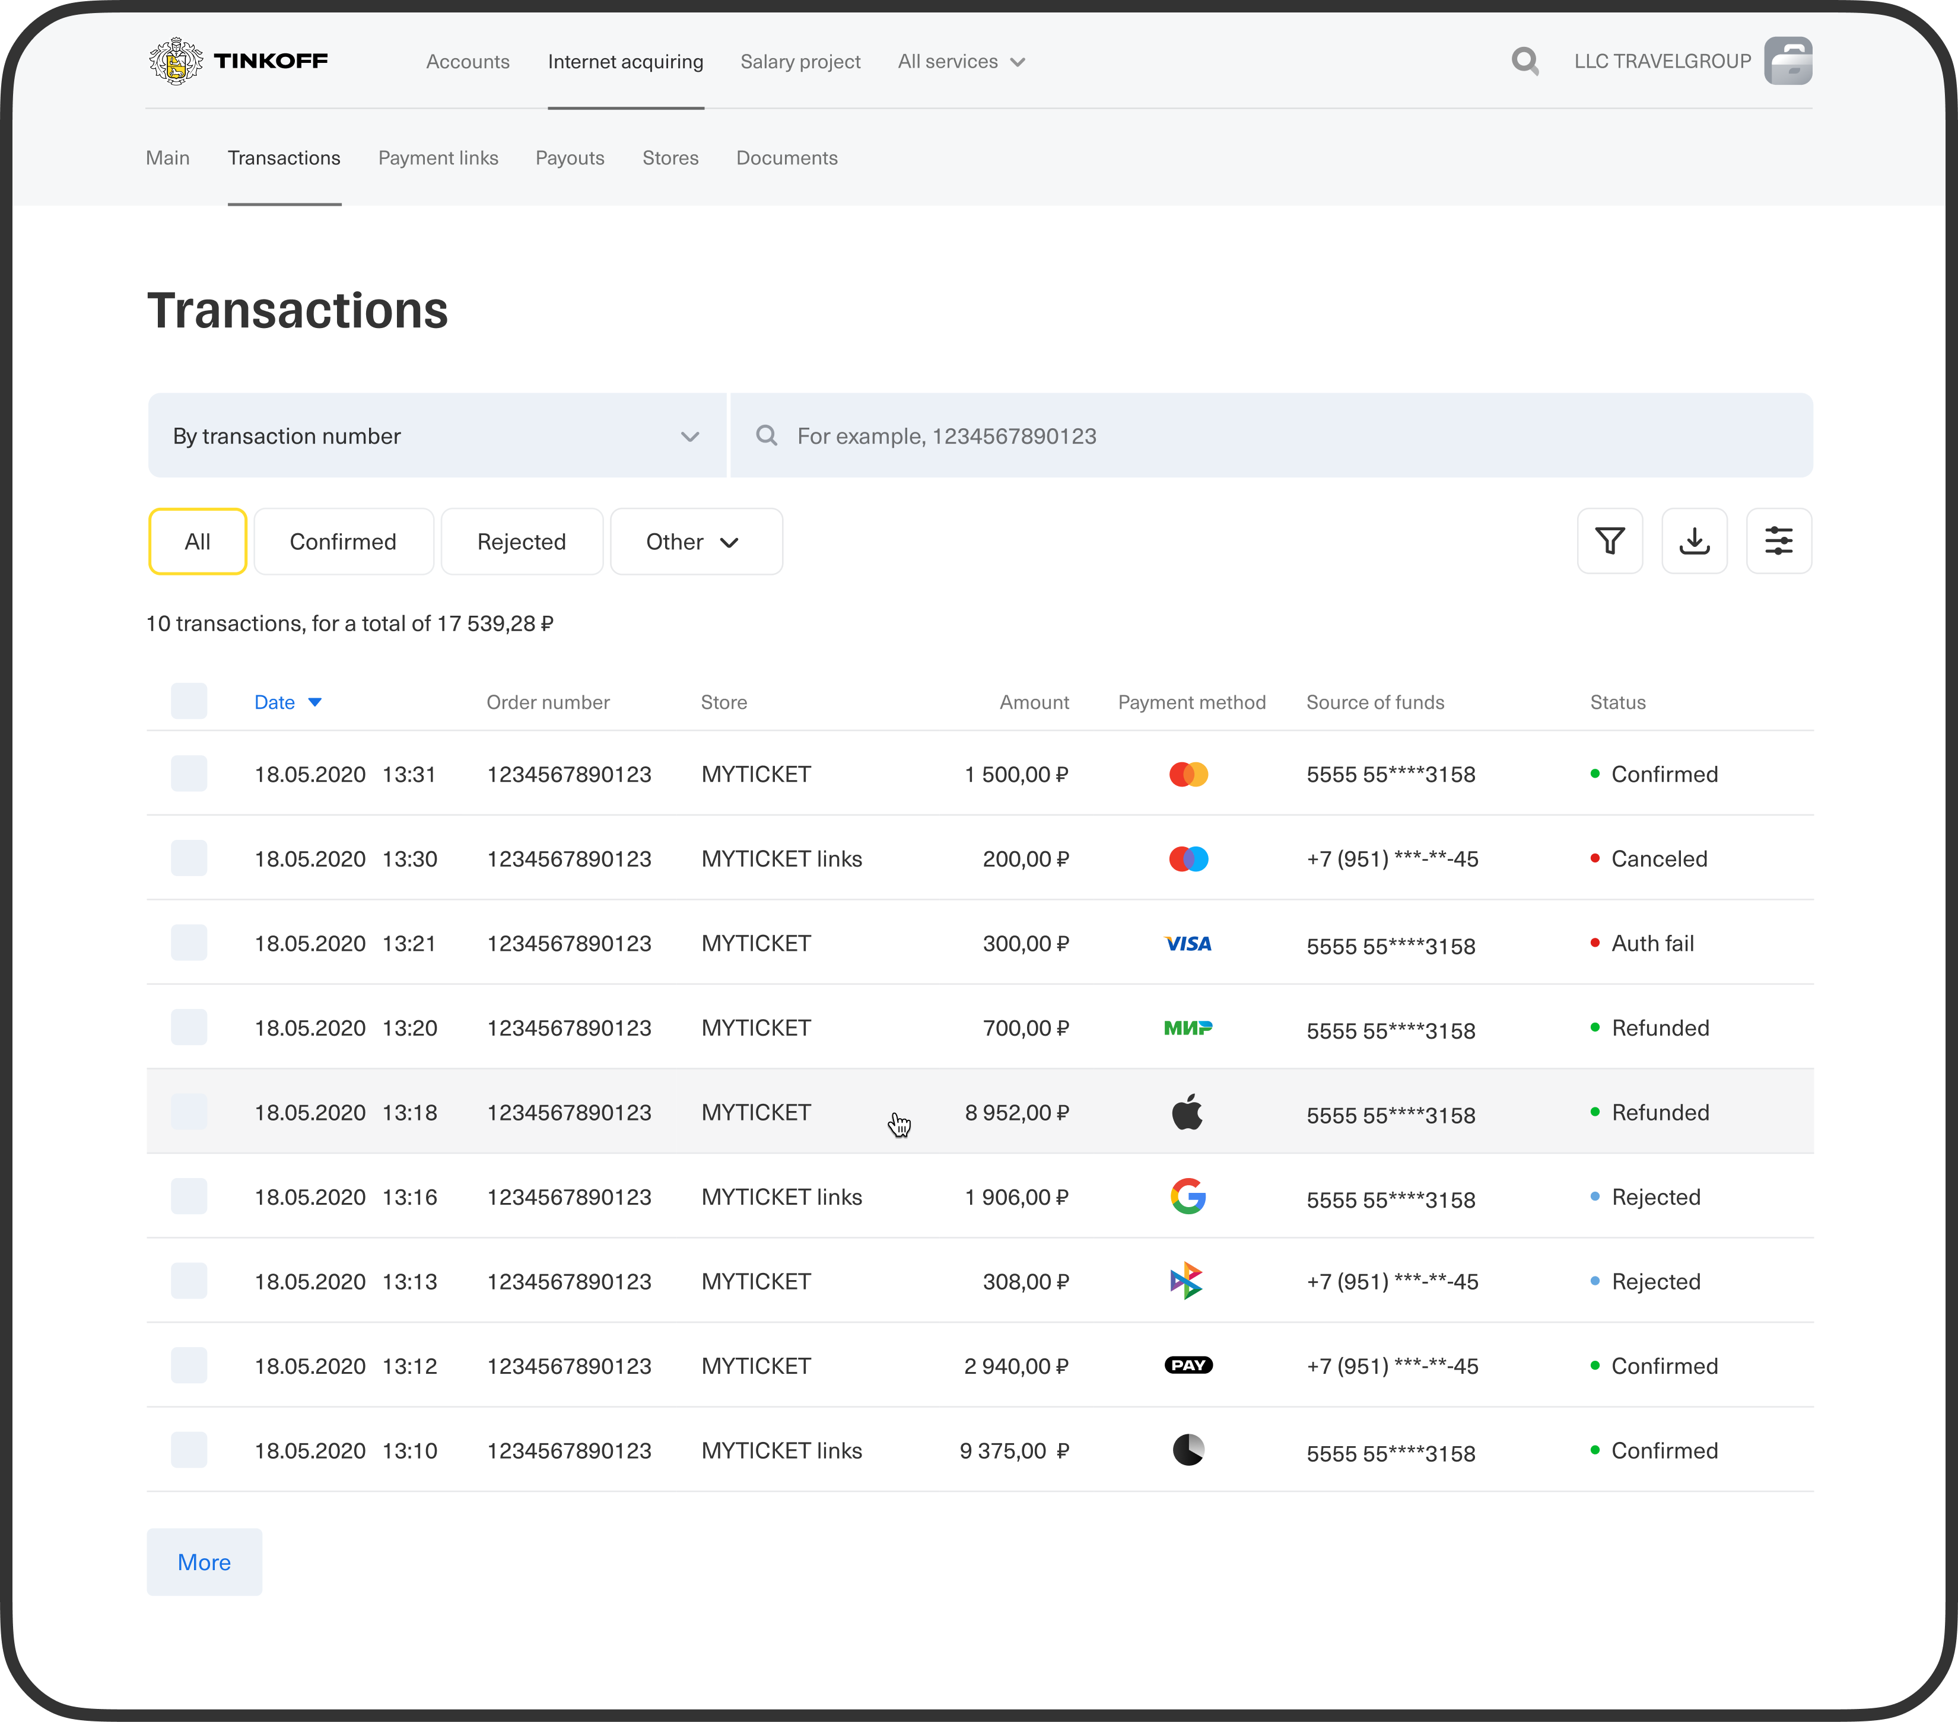Click the colorful triangle payment icon at 13:13
The height and width of the screenshot is (1722, 1958).
click(1187, 1281)
